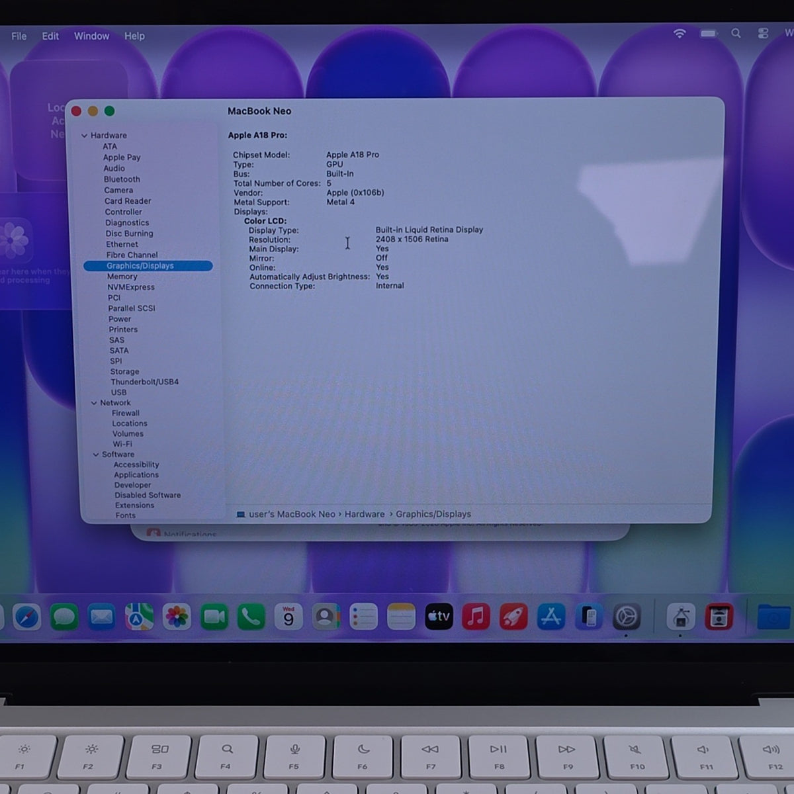
Task: Launch App Store from the Dock
Action: pos(551,617)
